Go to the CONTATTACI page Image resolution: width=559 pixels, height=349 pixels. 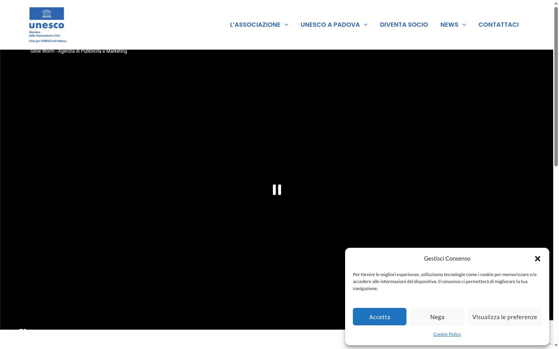(x=498, y=25)
